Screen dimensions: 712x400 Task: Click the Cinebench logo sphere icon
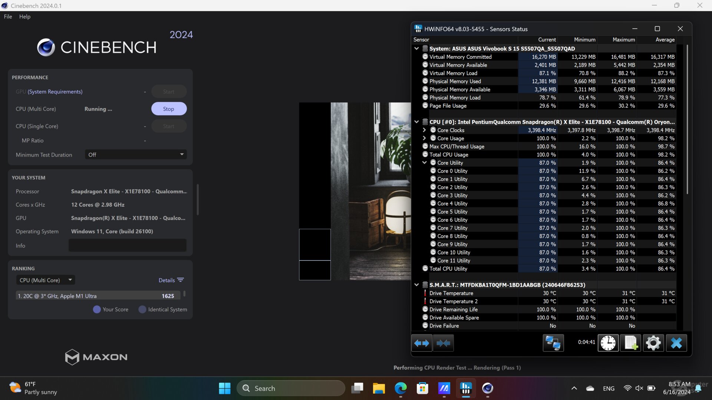tap(46, 47)
